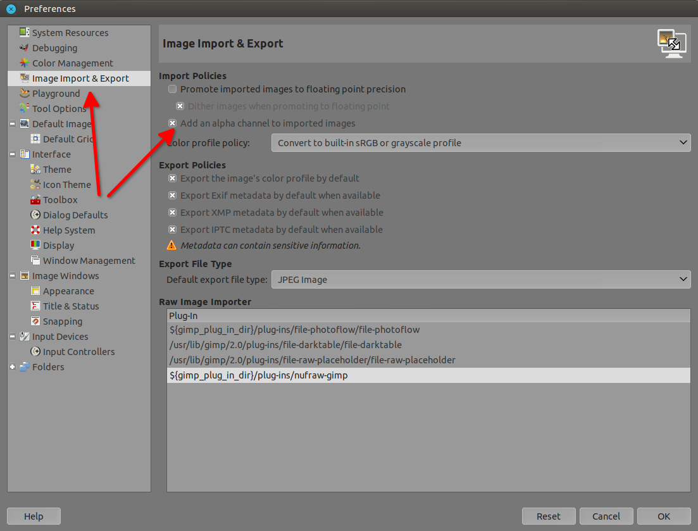The width and height of the screenshot is (698, 531).
Task: Uncheck add an alpha channel option
Action: [172, 123]
